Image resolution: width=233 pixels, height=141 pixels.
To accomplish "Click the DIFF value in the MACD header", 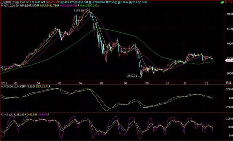I will point(28,86).
